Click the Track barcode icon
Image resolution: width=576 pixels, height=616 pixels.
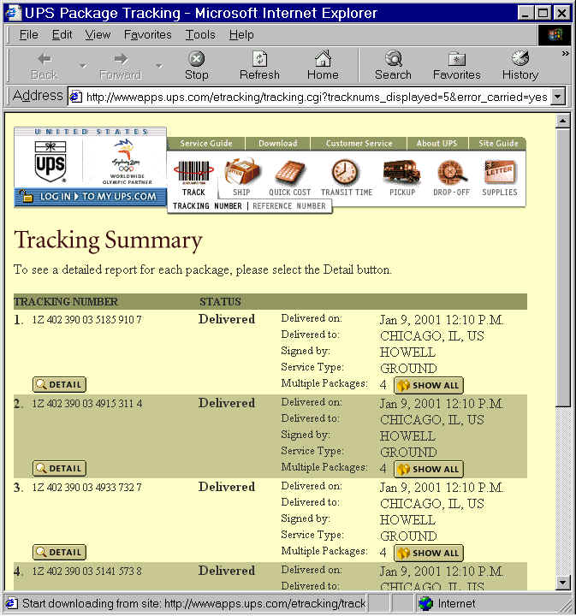[x=193, y=172]
